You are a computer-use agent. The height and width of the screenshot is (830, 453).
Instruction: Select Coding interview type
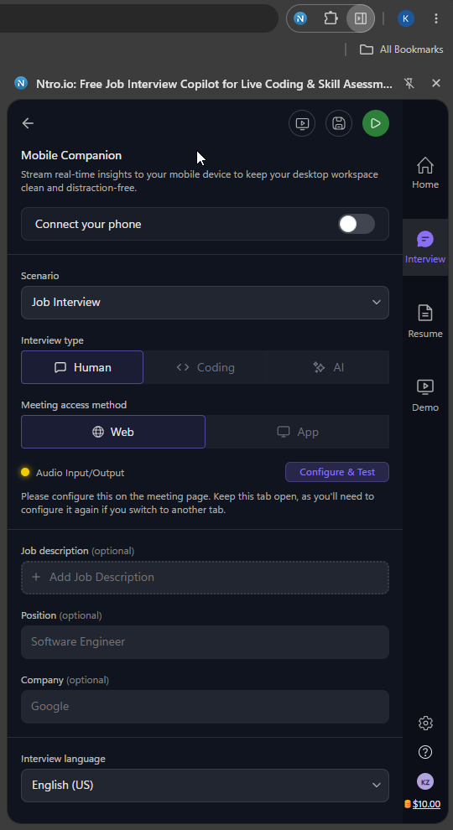coord(205,367)
